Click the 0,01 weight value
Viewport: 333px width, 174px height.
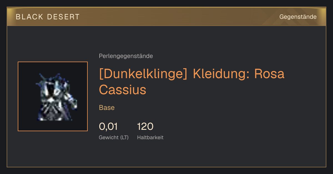[108, 126]
